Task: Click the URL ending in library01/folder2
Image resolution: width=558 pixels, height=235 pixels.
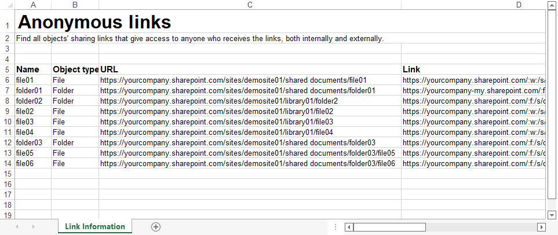Action: (x=250, y=101)
